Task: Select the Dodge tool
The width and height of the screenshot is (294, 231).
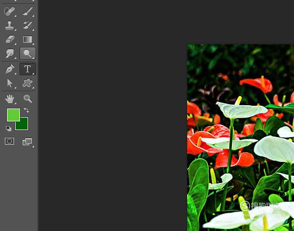Action: [x=28, y=53]
